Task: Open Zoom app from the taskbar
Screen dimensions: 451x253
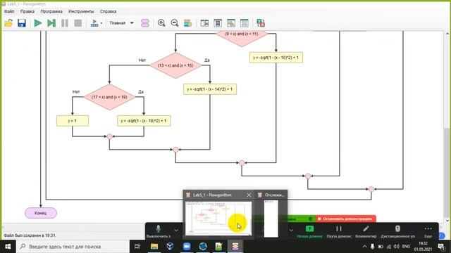Action: coord(187,247)
